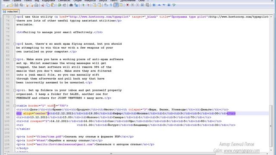Image resolution: width=276 pixels, height=155 pixels.
Task: Open the Макросы menu
Action: [90, 1]
